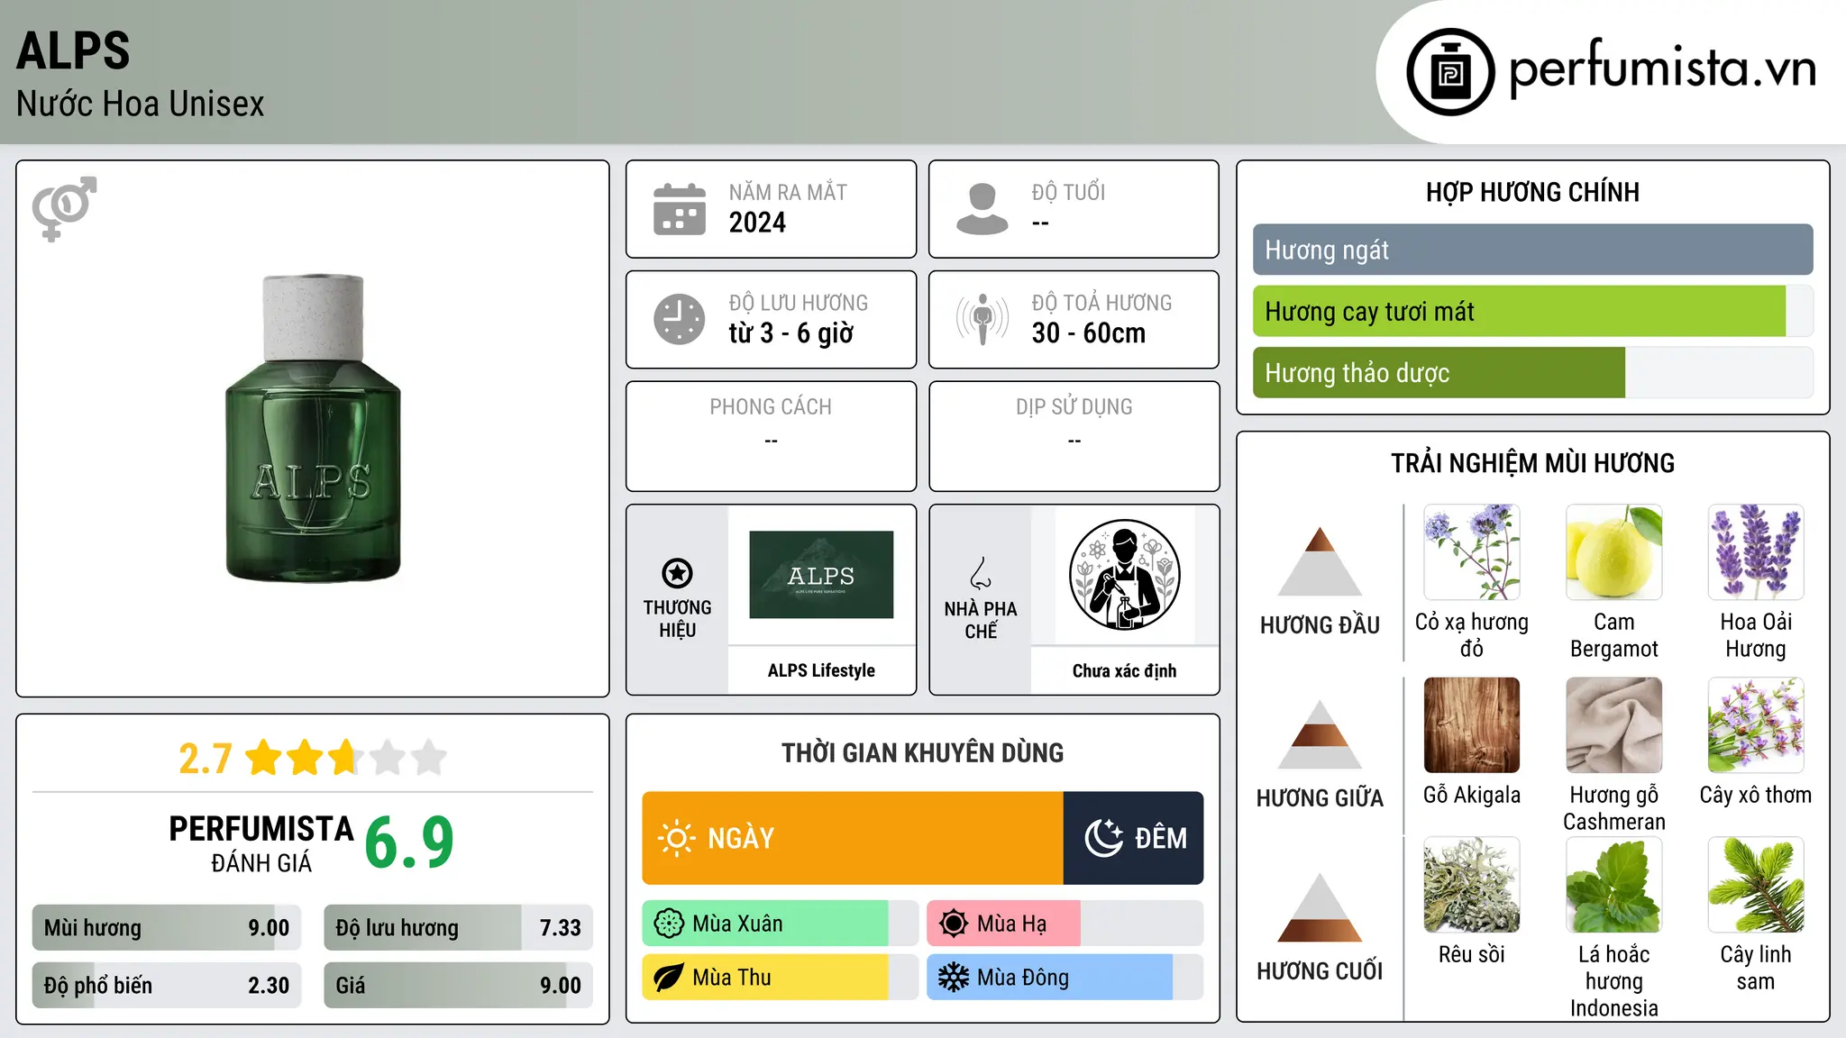Open the ALPS Lifestyle brand name link
This screenshot has height=1038, width=1846.
[821, 670]
